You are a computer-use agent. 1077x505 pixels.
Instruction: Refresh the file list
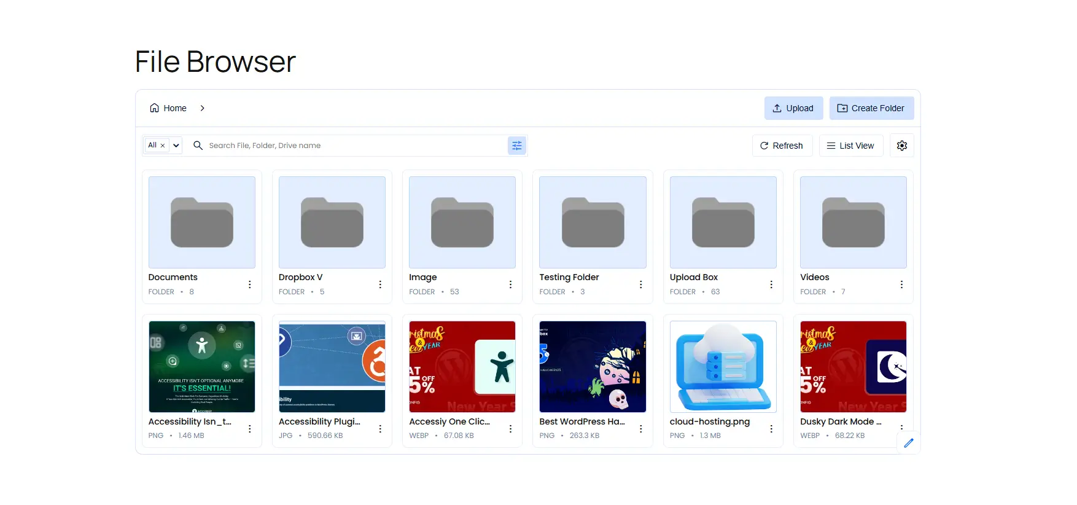click(782, 146)
